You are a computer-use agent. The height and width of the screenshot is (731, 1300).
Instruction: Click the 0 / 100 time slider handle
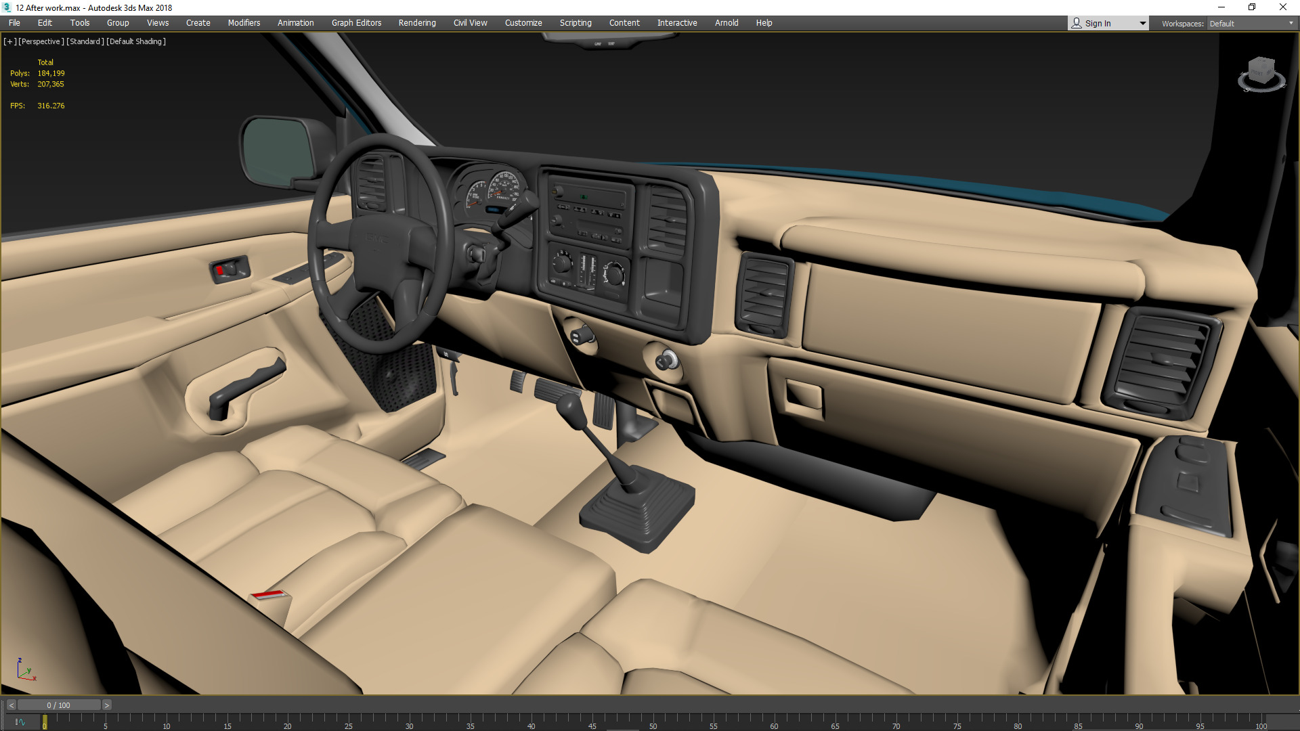[59, 705]
